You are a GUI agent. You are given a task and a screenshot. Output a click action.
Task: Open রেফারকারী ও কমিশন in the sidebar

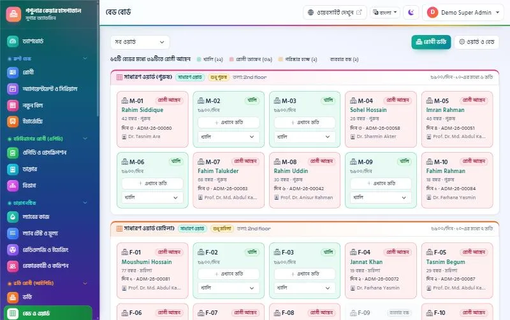point(48,266)
